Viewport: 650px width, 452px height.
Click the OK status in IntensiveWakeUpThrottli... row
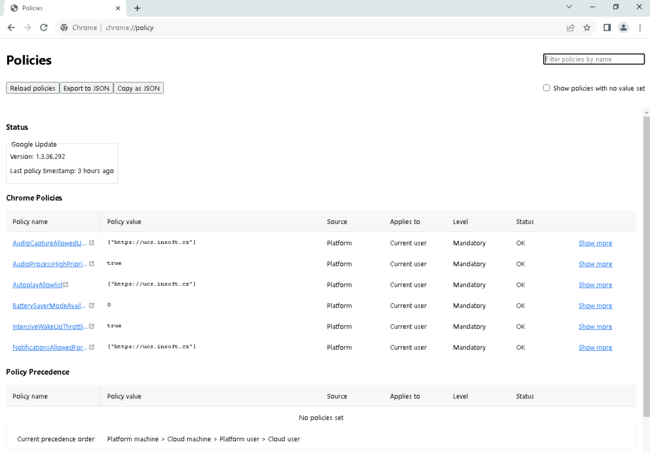(x=520, y=327)
